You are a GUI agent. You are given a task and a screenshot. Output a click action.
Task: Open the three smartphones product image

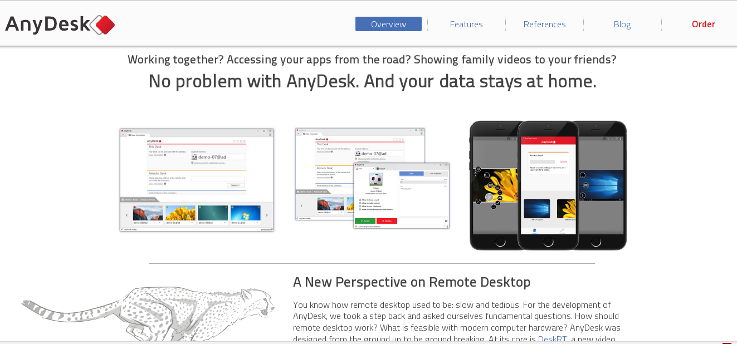(x=548, y=185)
